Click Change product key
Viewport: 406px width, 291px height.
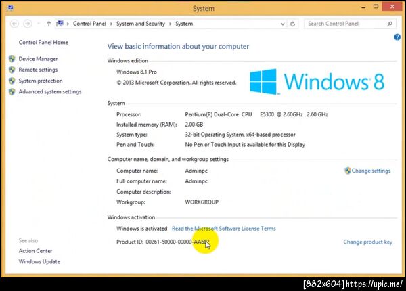367,242
